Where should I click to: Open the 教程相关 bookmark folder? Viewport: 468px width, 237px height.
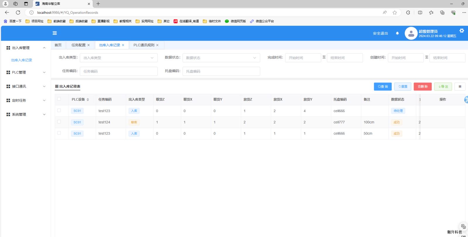123,21
